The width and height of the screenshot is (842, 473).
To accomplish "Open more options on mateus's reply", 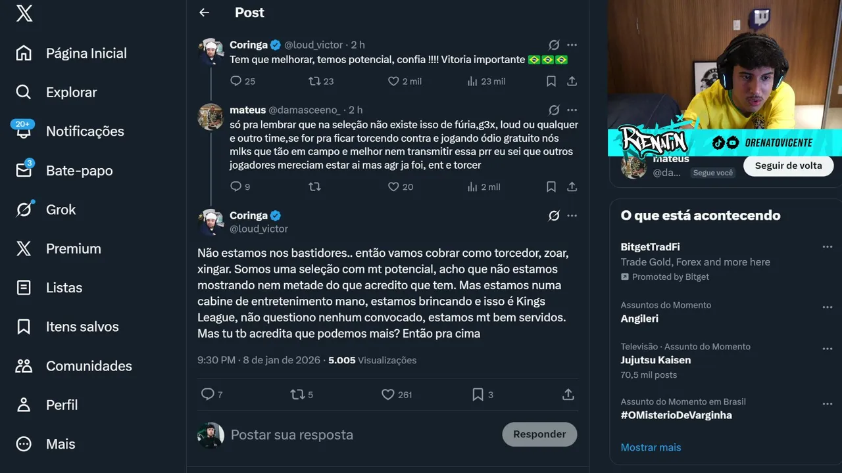I will coord(572,110).
